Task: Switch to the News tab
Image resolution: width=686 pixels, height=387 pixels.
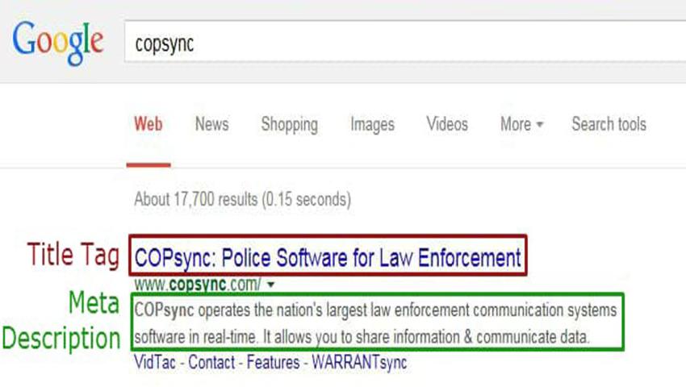Action: click(x=211, y=124)
